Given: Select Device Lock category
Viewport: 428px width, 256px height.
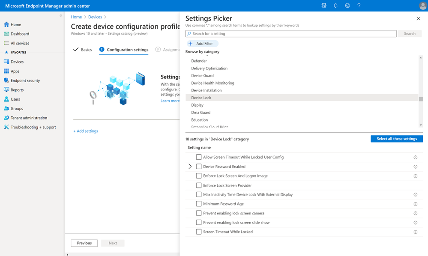Looking at the screenshot, I should (x=302, y=98).
